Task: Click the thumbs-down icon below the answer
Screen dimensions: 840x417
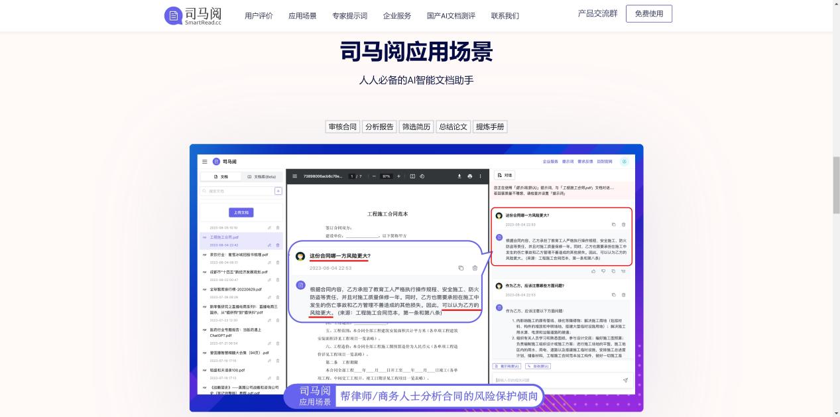Action: pos(603,270)
